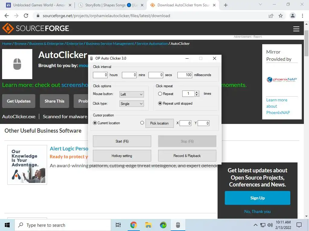Image resolution: width=309 pixels, height=231 pixels.
Task: Click the repeat times number field
Action: coord(188,94)
